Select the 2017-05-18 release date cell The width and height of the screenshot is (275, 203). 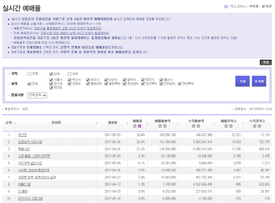pyautogui.click(x=113, y=198)
